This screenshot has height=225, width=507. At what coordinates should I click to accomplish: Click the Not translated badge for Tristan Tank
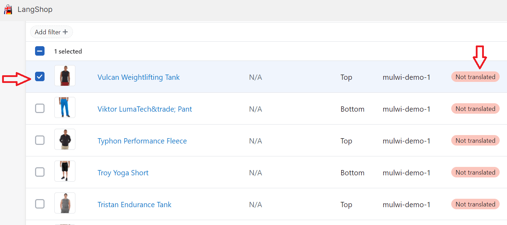[x=475, y=204]
